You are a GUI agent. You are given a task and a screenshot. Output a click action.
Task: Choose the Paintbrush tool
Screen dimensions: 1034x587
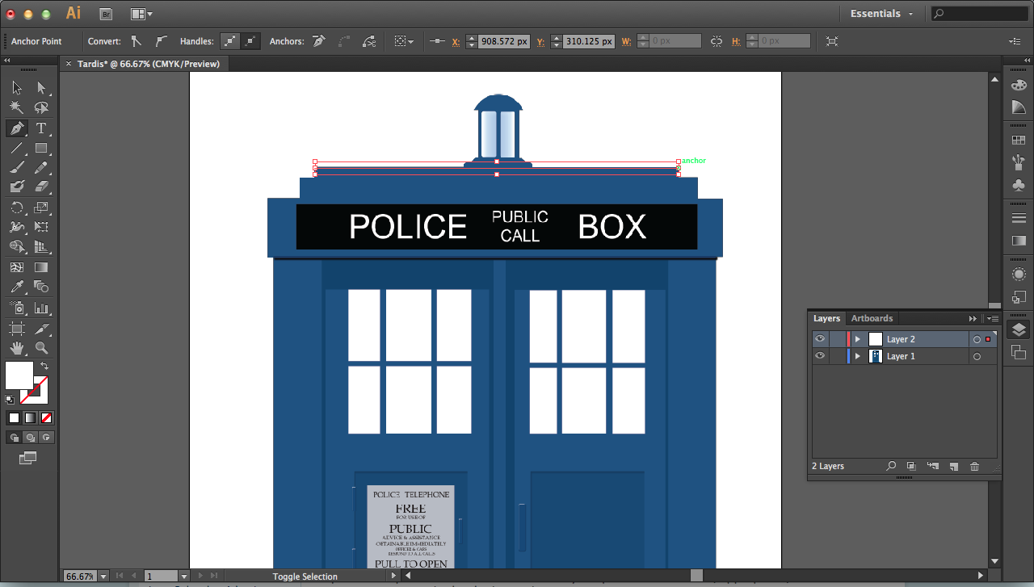tap(17, 168)
